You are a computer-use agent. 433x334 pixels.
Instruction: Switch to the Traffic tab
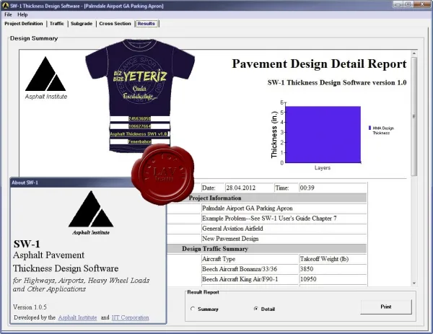[56, 24]
